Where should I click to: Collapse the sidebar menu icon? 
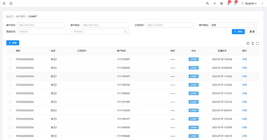tap(4, 3)
